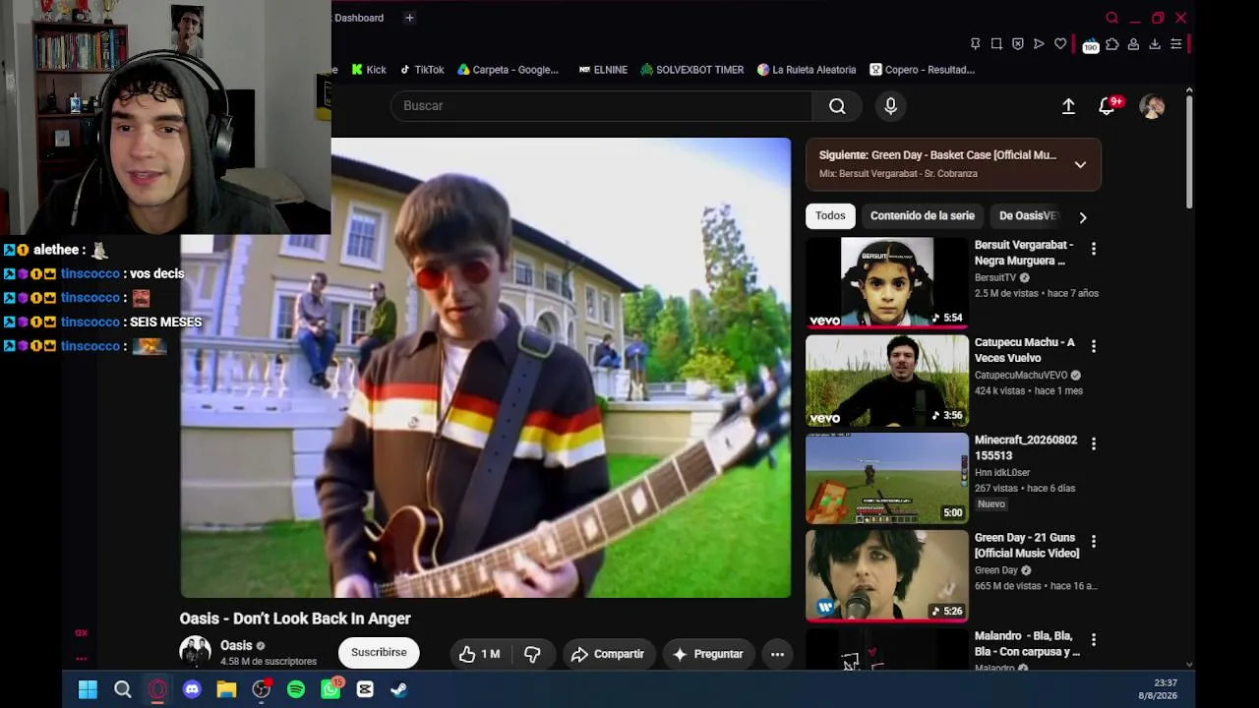The image size is (1259, 708).
Task: Show more filter chips with right arrow
Action: click(1083, 217)
